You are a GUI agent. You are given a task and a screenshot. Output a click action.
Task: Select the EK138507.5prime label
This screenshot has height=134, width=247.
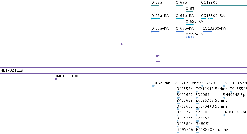(212, 130)
